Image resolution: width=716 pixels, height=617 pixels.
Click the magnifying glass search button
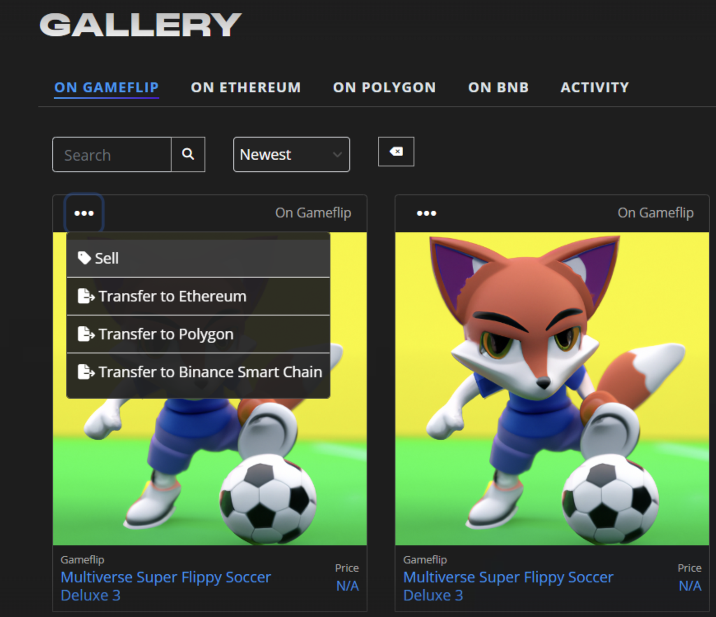pyautogui.click(x=188, y=154)
